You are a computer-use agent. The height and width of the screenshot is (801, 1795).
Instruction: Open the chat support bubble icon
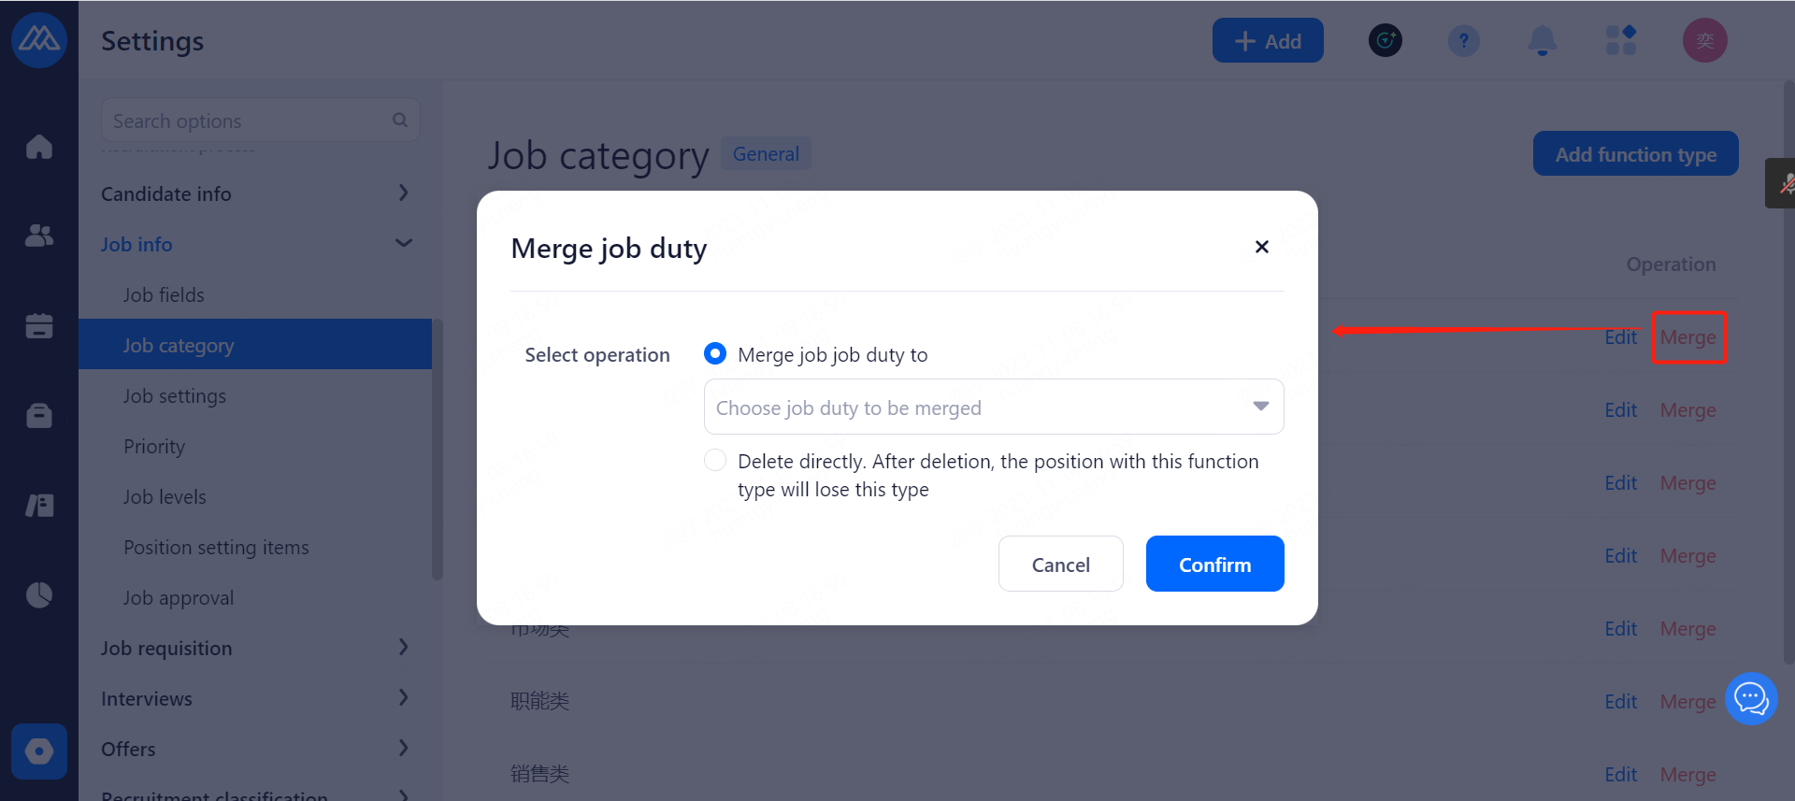[1750, 698]
